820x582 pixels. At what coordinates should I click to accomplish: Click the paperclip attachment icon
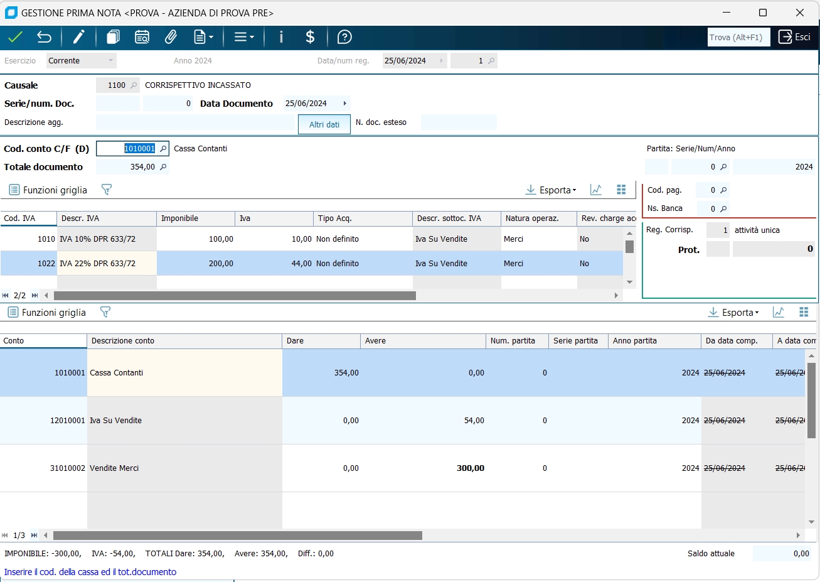171,37
